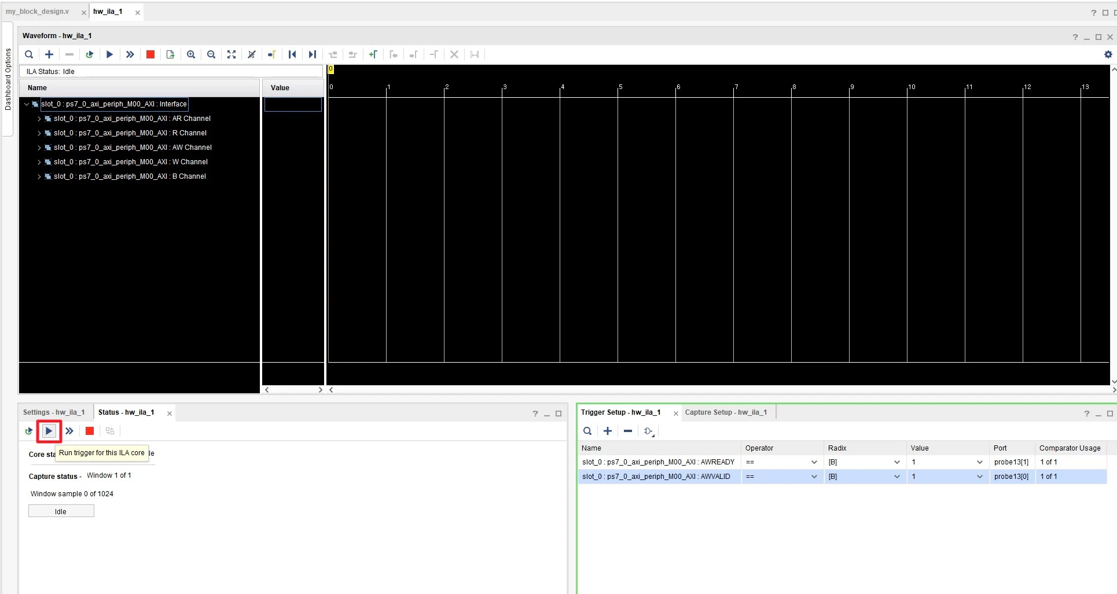Select the AWVALID probe row name
Viewport: 1117px width, 594px height.
click(656, 477)
